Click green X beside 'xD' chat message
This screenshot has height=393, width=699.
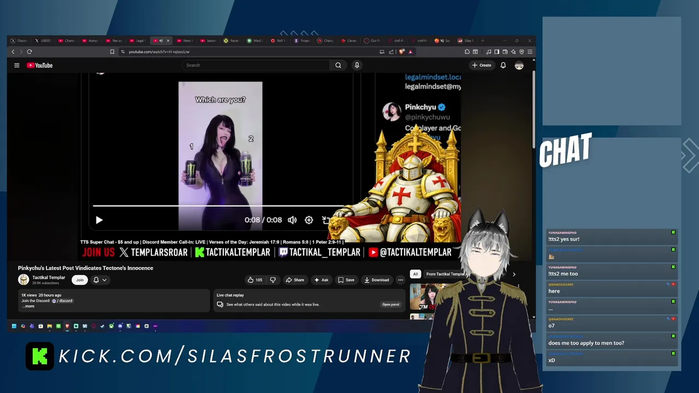click(x=673, y=354)
